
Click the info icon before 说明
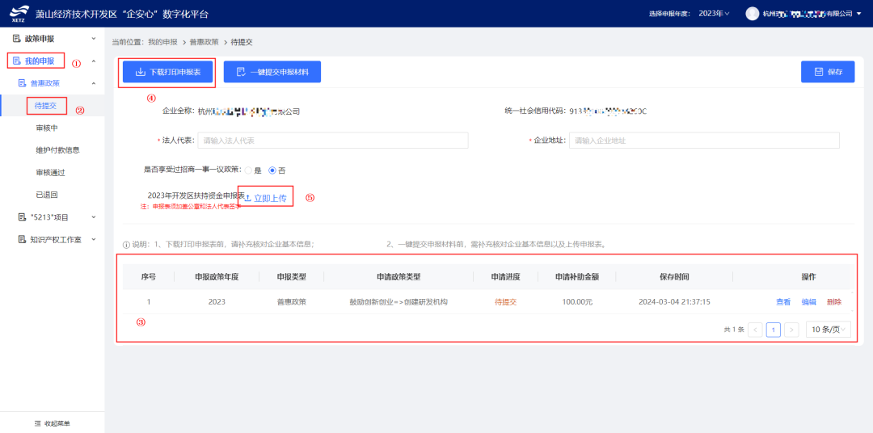pos(126,244)
